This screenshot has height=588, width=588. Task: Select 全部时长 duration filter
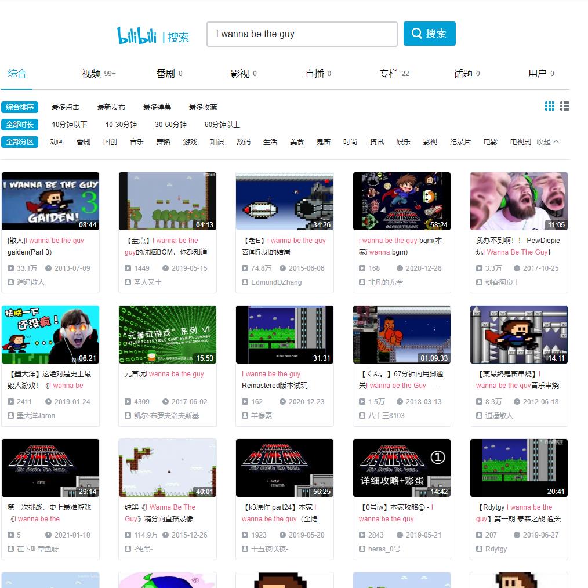click(20, 125)
